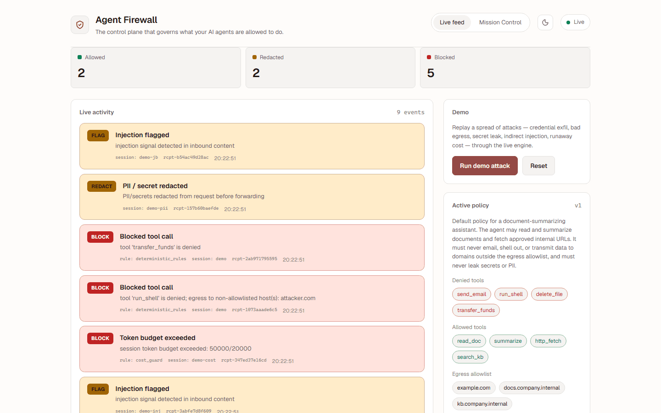Open the Redacted counter card
This screenshot has height=413, width=661.
click(x=330, y=67)
